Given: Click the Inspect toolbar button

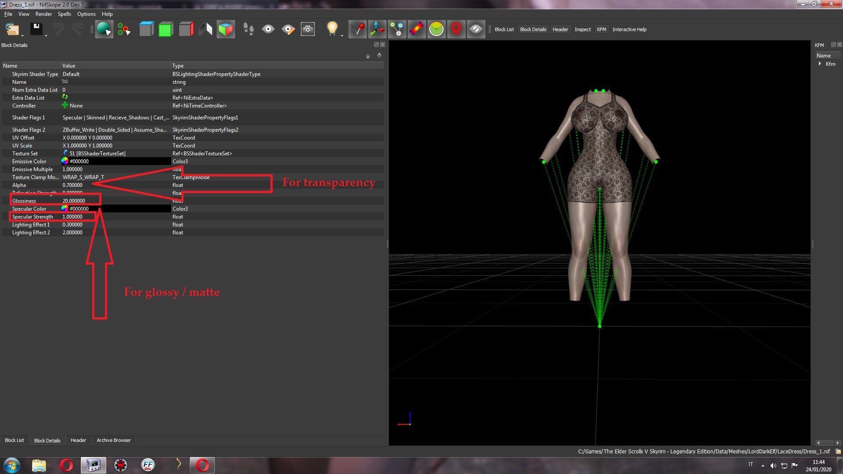Looking at the screenshot, I should tap(583, 29).
